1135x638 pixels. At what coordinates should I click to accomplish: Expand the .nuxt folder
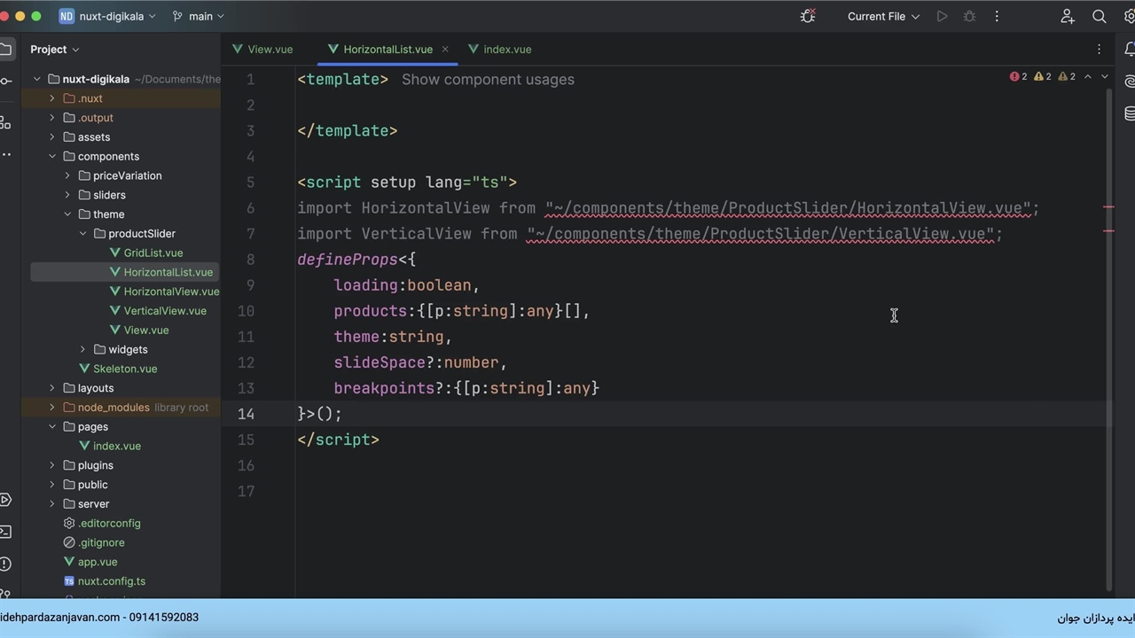pyautogui.click(x=52, y=98)
